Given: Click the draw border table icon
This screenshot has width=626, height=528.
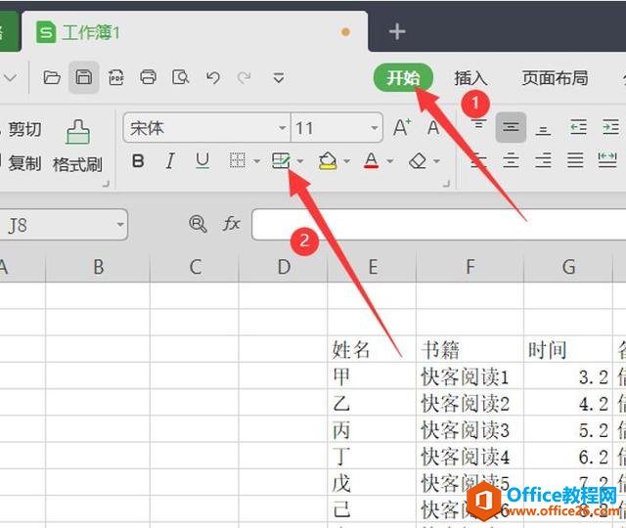Looking at the screenshot, I should click(281, 160).
